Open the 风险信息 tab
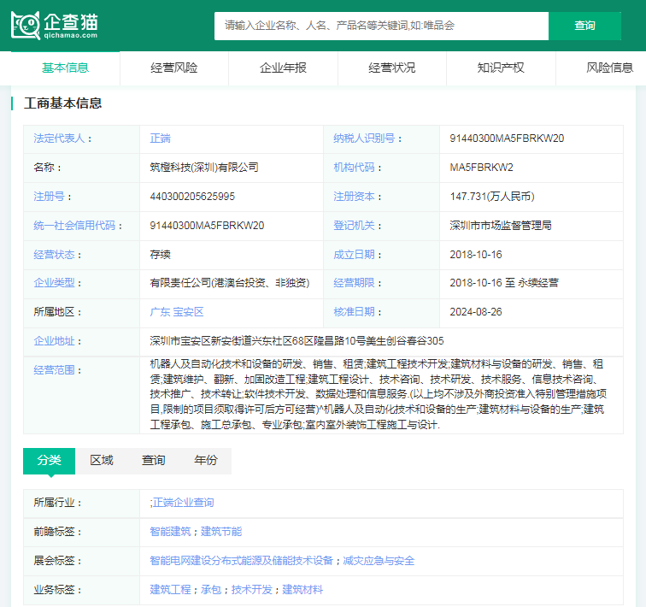Image resolution: width=646 pixels, height=607 pixels. 609,68
